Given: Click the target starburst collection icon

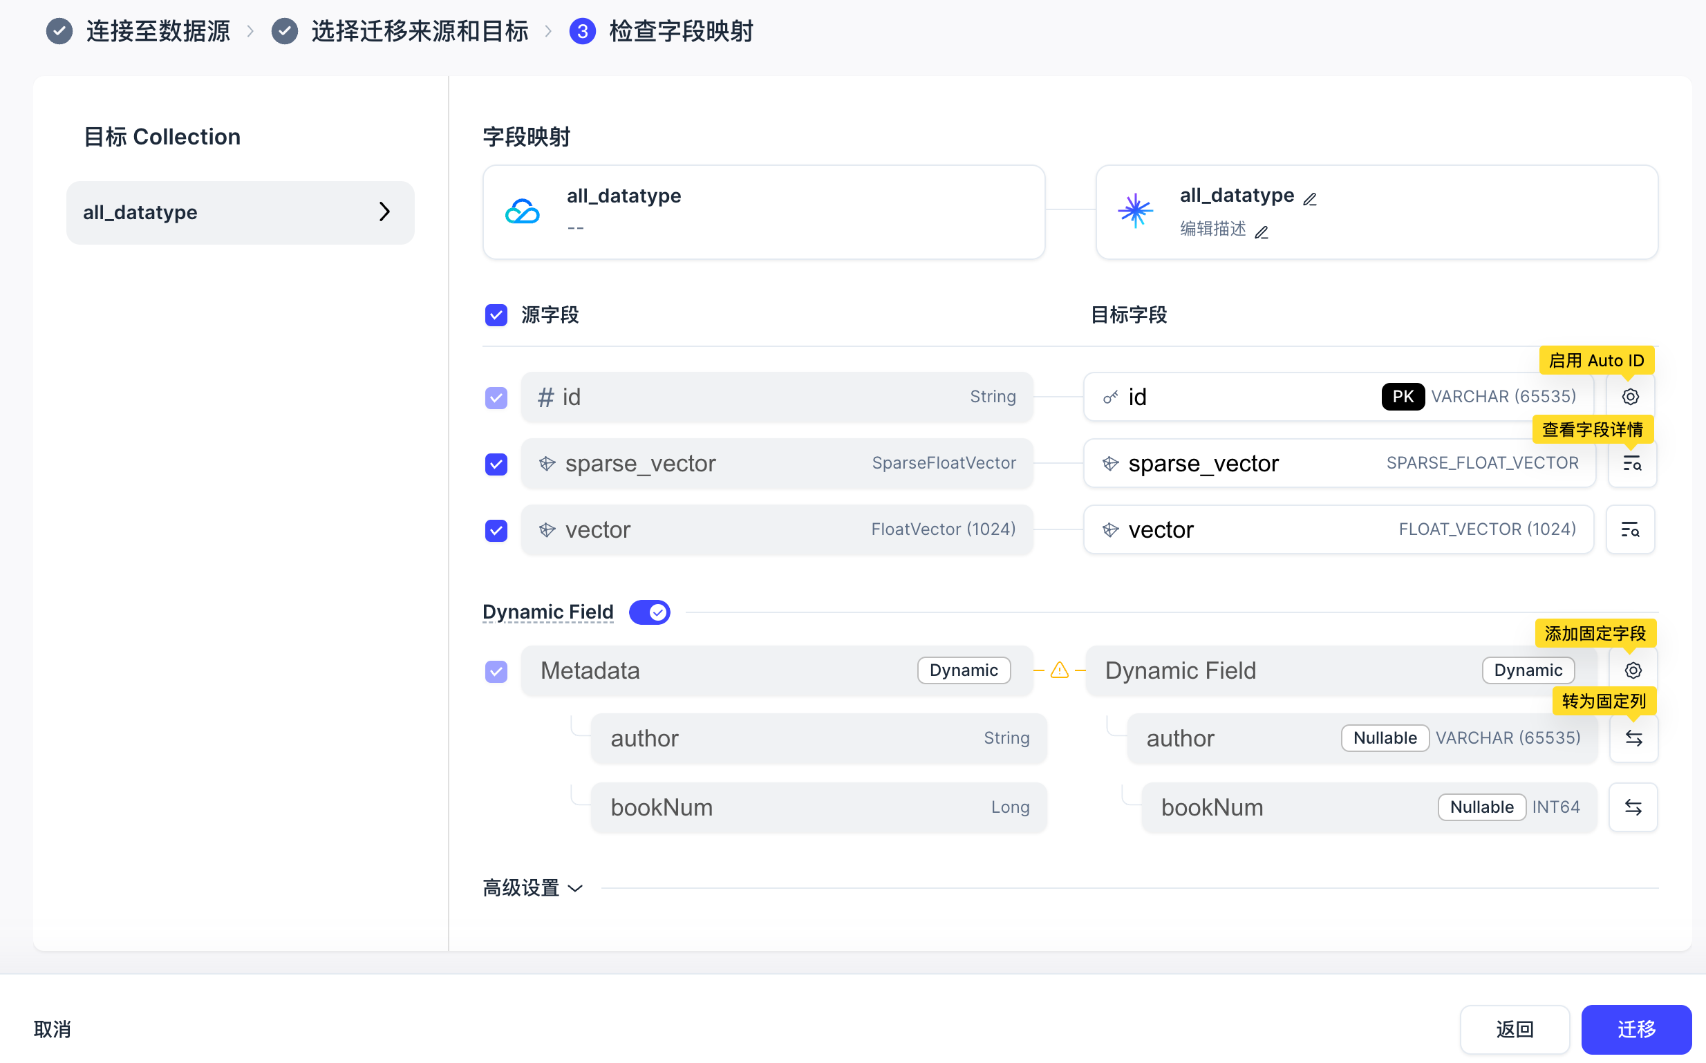Looking at the screenshot, I should tap(1135, 211).
